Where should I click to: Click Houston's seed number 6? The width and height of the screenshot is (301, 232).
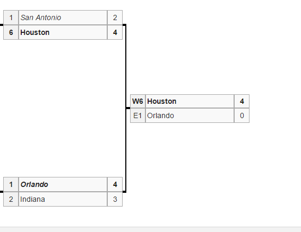pyautogui.click(x=11, y=32)
